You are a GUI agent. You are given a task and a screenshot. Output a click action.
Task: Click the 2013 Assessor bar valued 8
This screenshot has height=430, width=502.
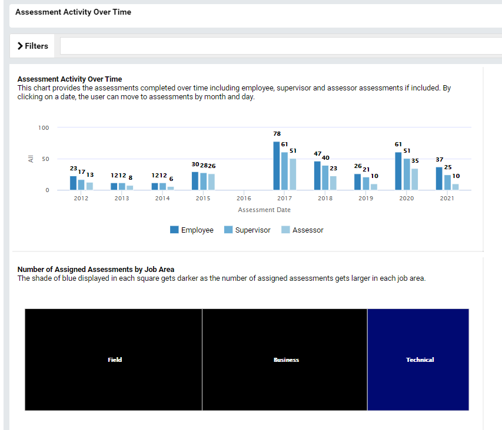pos(130,188)
